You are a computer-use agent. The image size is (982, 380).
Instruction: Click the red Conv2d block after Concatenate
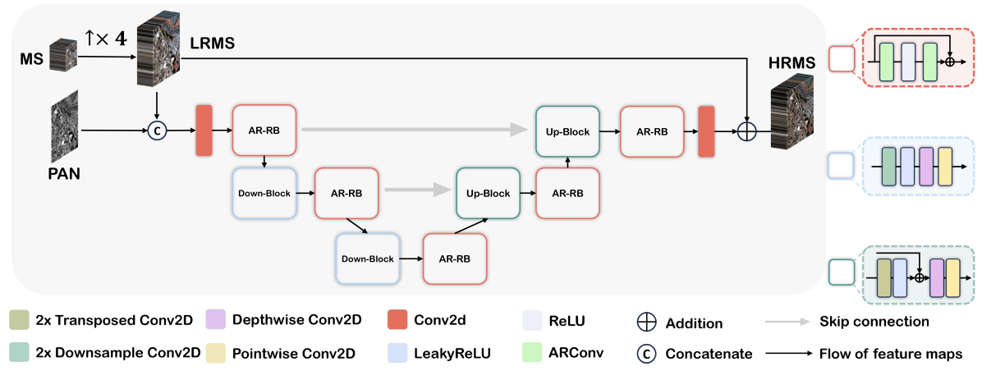tap(204, 130)
